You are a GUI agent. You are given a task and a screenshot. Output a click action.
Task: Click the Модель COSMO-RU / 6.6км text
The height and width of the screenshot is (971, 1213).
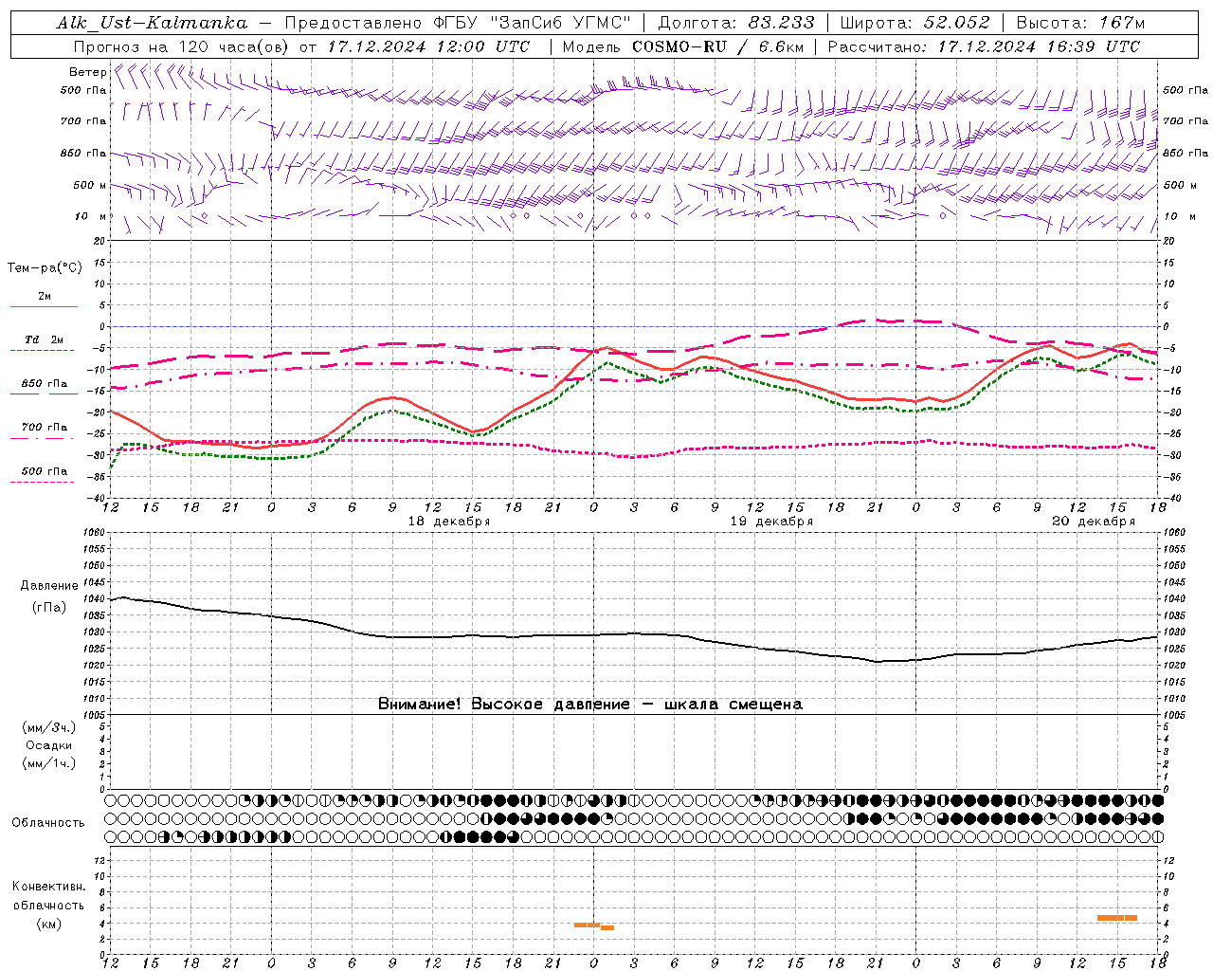pyautogui.click(x=682, y=46)
